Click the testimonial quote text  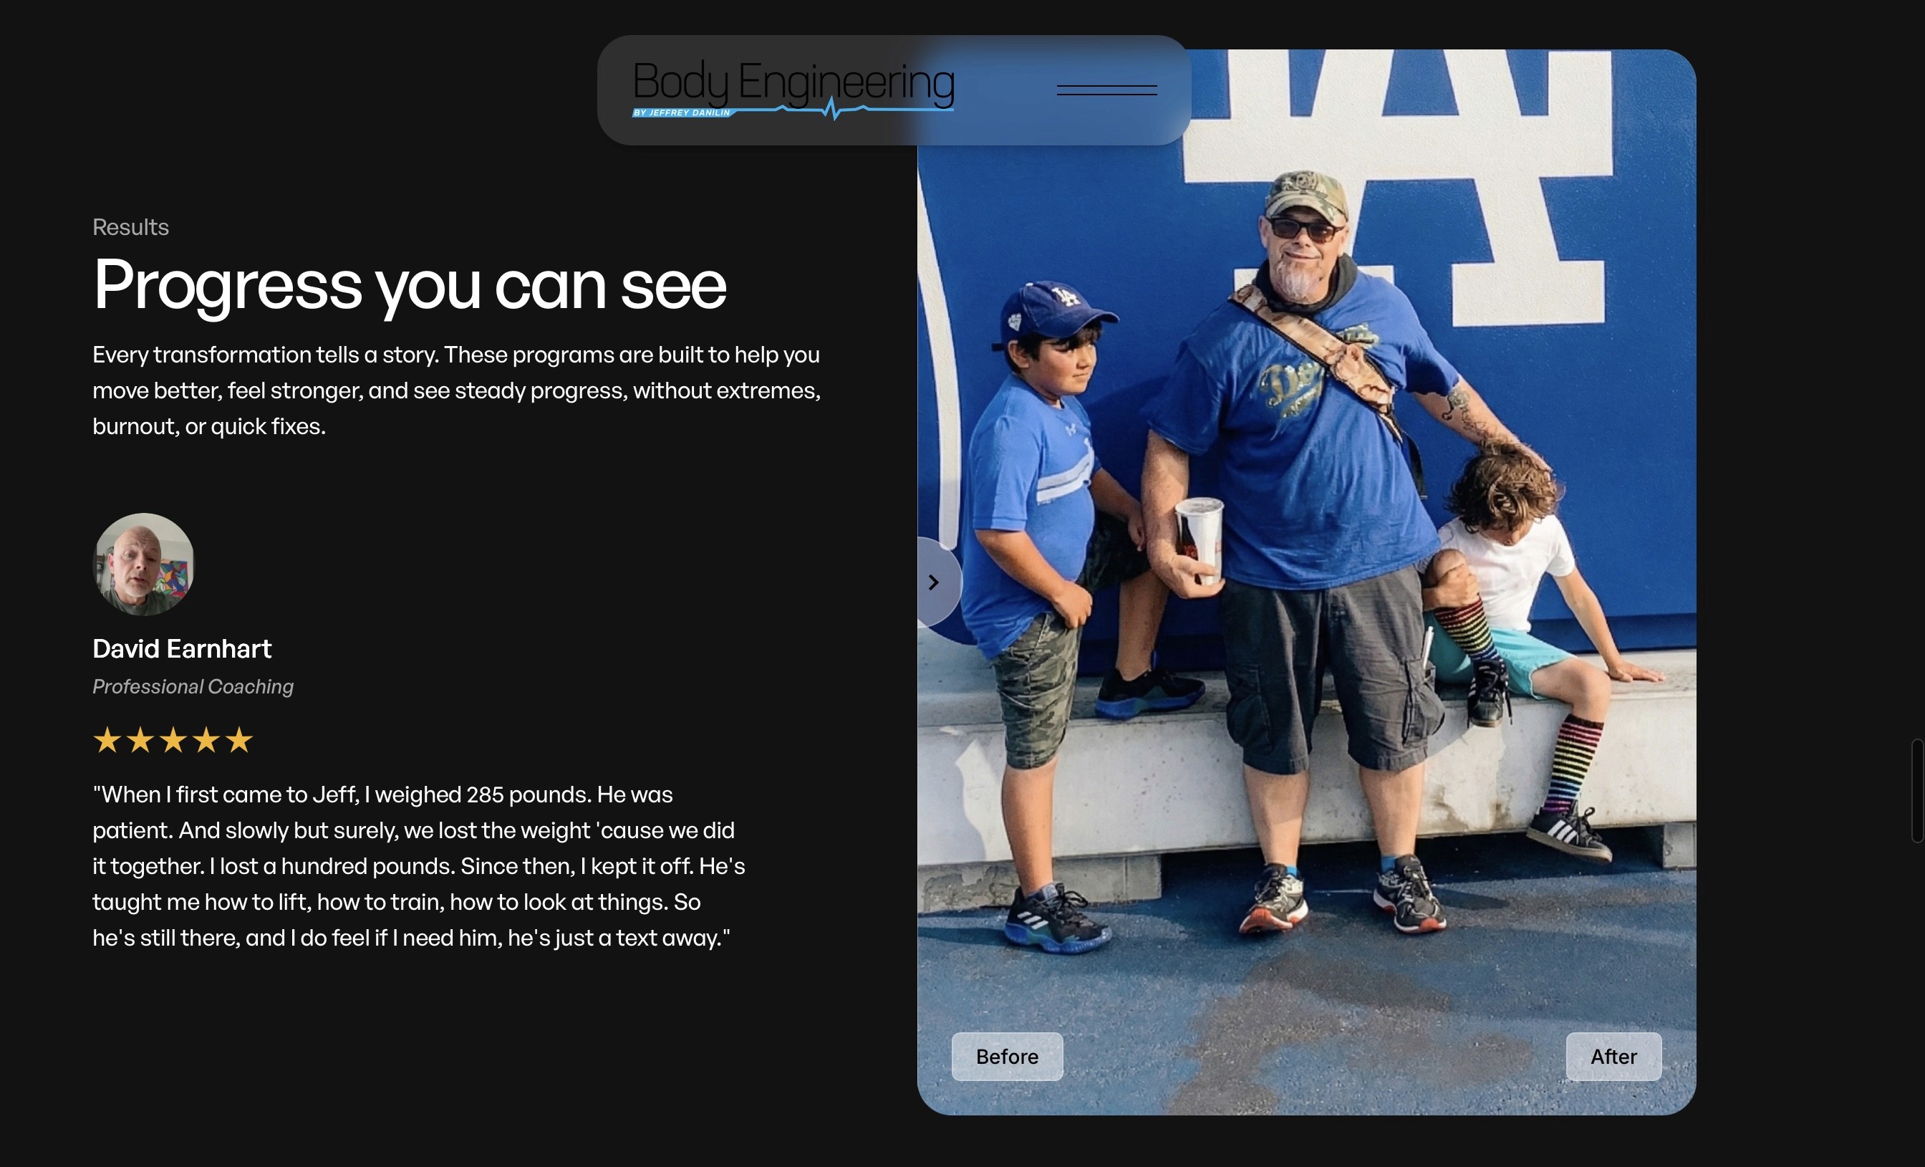pos(419,866)
